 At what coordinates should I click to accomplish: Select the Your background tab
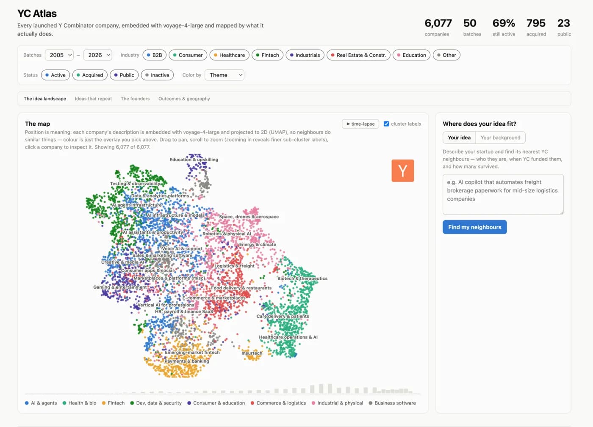click(x=500, y=138)
